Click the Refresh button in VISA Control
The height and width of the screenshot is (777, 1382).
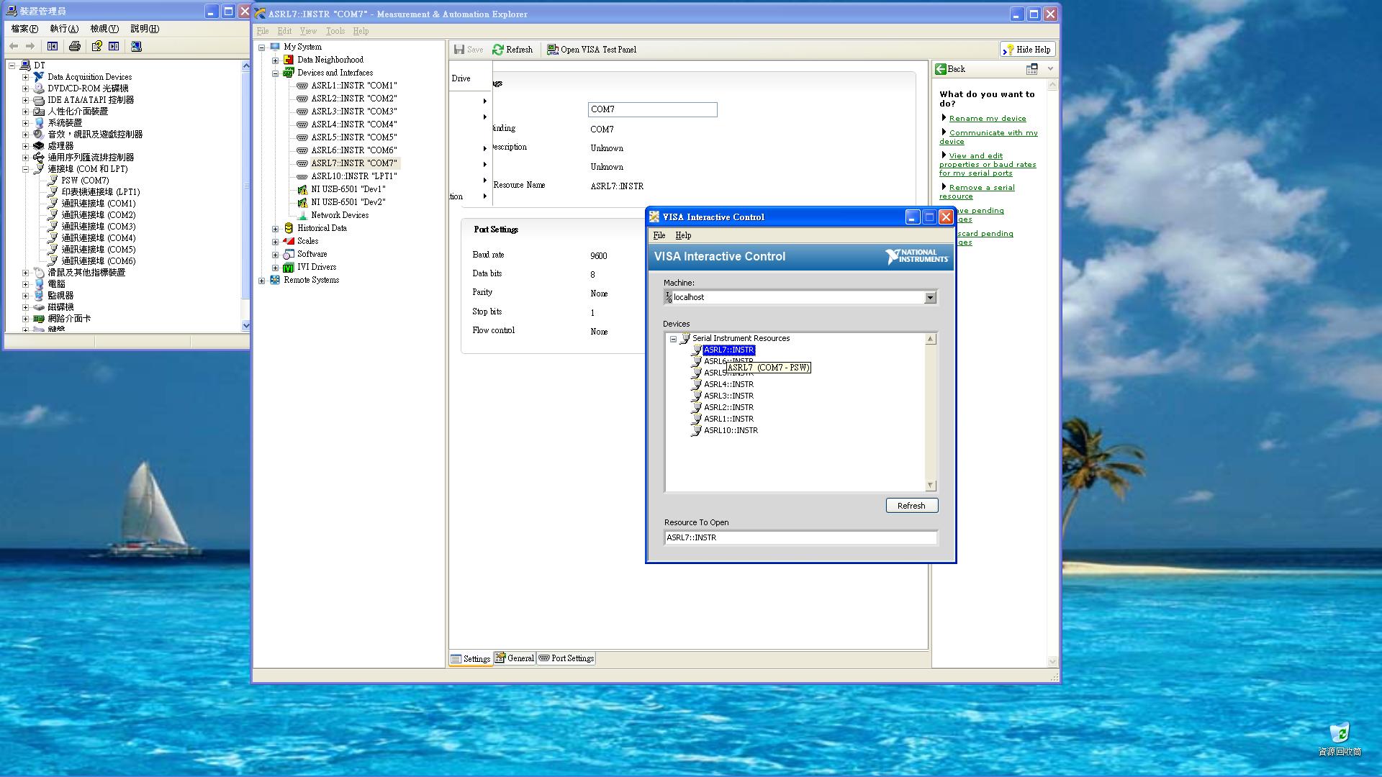(x=911, y=506)
